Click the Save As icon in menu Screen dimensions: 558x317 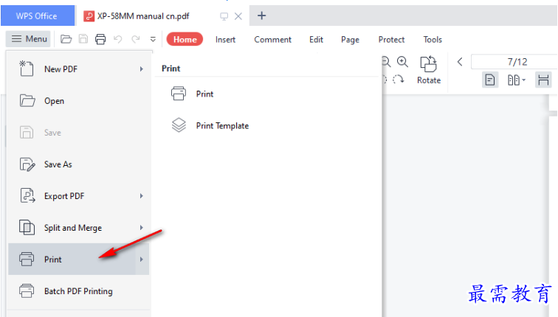[27, 164]
